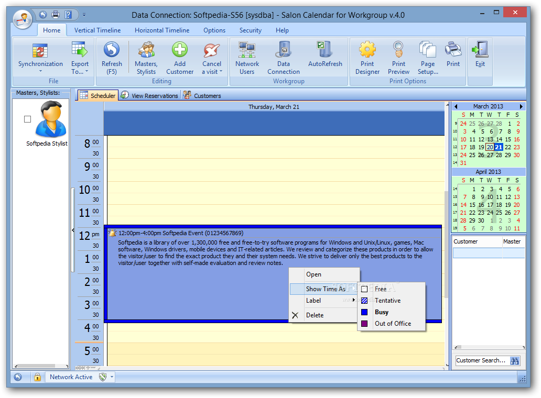Open Customize Quick Access Toolbar dropdown

click(84, 15)
